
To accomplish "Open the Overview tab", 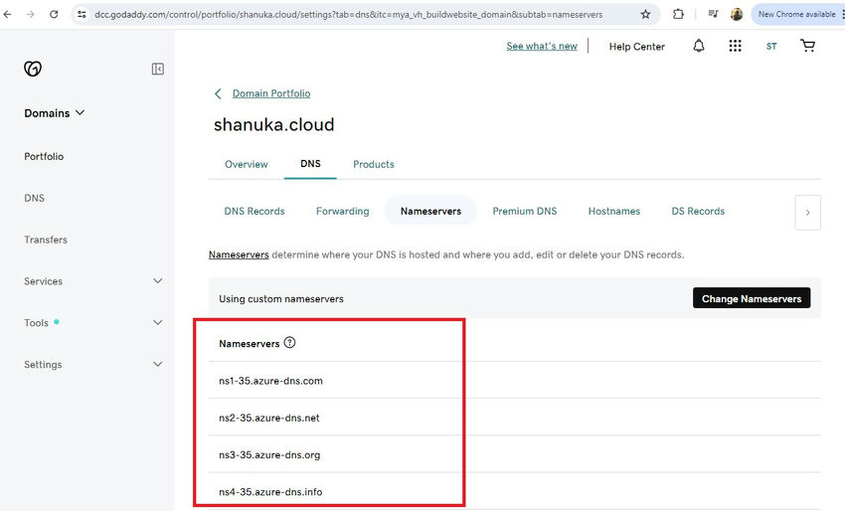I will click(247, 164).
